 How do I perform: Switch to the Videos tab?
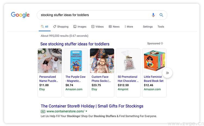pos(97,27)
